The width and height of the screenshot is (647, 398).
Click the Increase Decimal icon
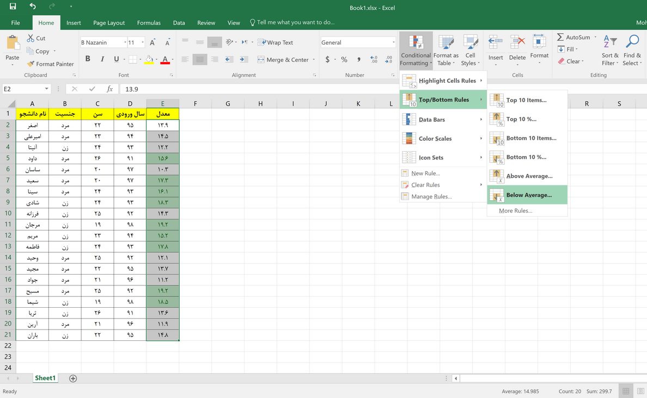tap(374, 60)
